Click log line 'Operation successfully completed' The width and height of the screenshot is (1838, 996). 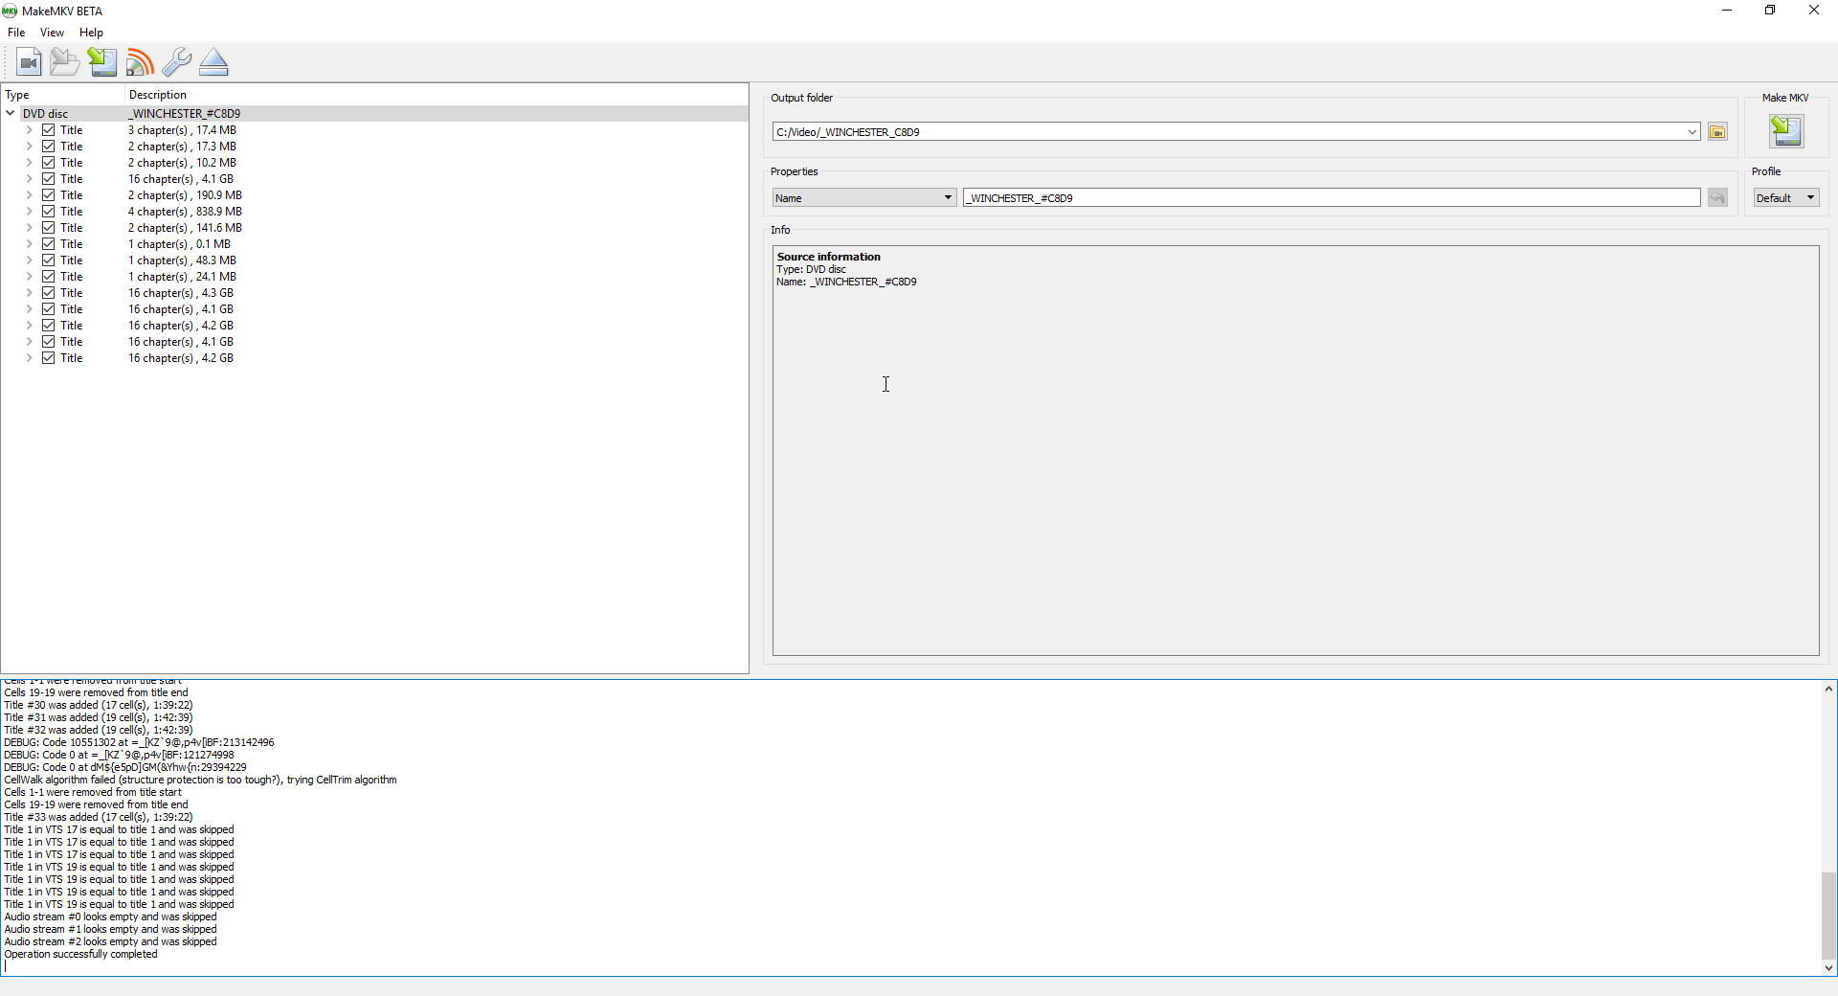pyautogui.click(x=81, y=955)
